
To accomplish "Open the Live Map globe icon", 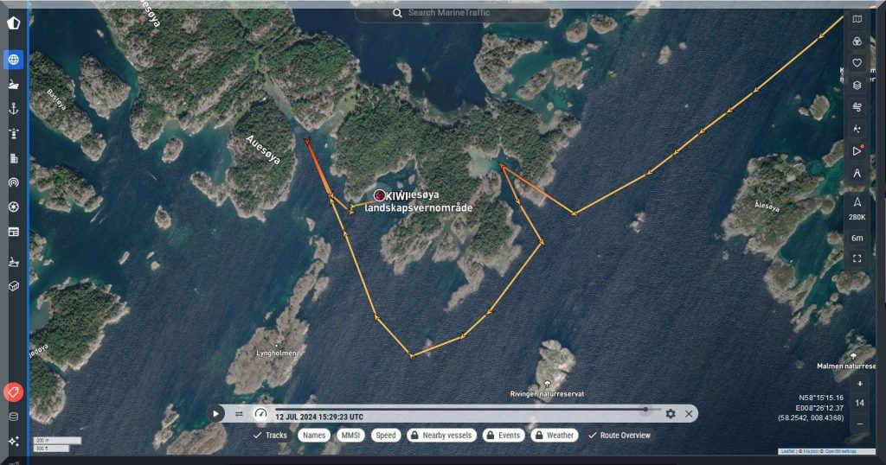I will (14, 60).
